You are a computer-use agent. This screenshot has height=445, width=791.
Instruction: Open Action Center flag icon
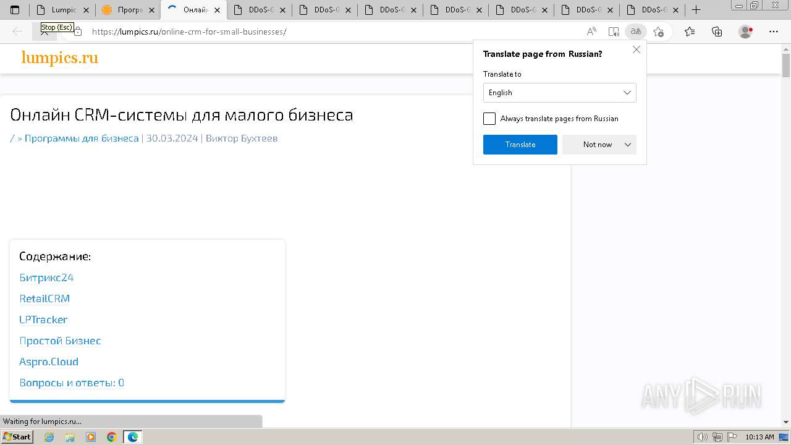point(732,437)
